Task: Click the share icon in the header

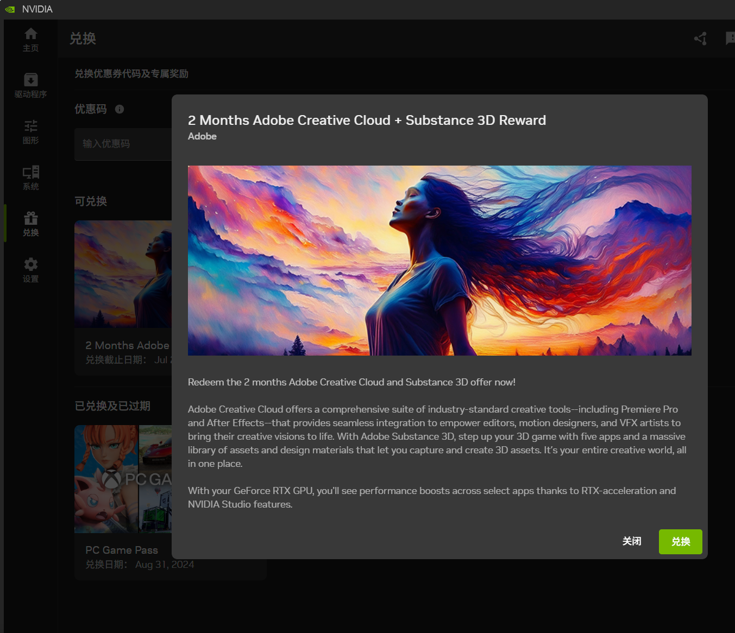Action: (700, 39)
